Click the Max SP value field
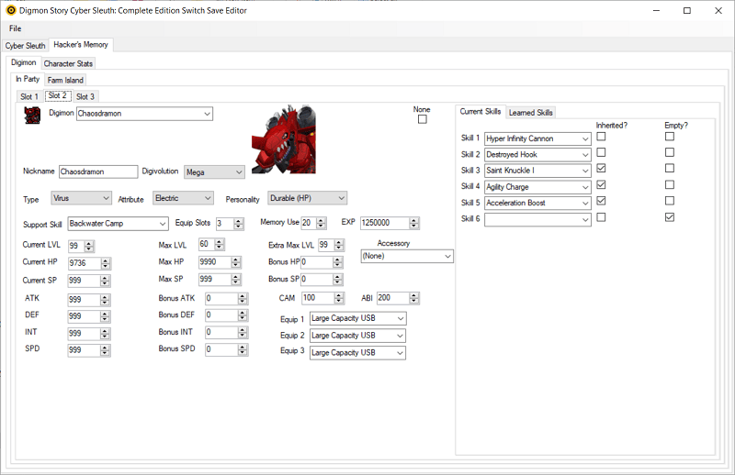Viewport: 735px width, 475px height. click(x=215, y=280)
